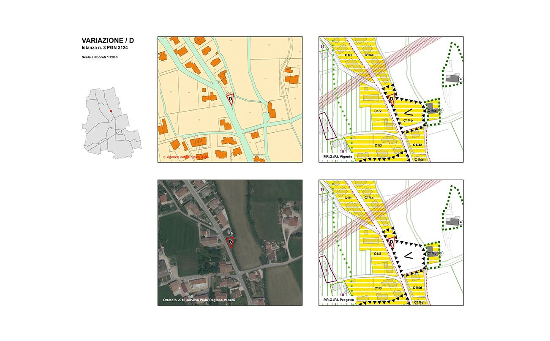Click the number 17 in the Vigente map
Screen dimensions: 550x341
click(x=322, y=46)
